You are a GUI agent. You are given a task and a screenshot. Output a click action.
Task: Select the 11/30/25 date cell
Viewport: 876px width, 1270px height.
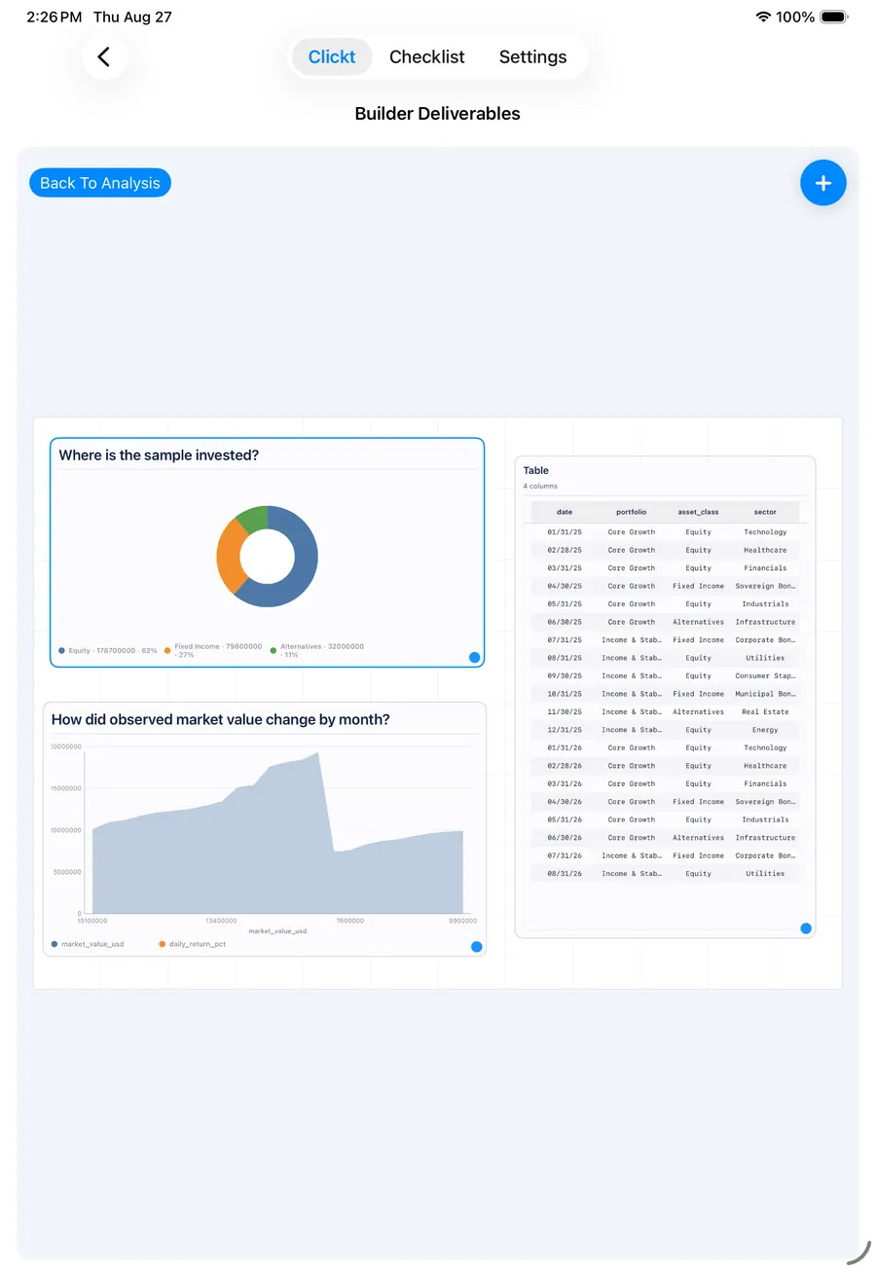(x=565, y=712)
